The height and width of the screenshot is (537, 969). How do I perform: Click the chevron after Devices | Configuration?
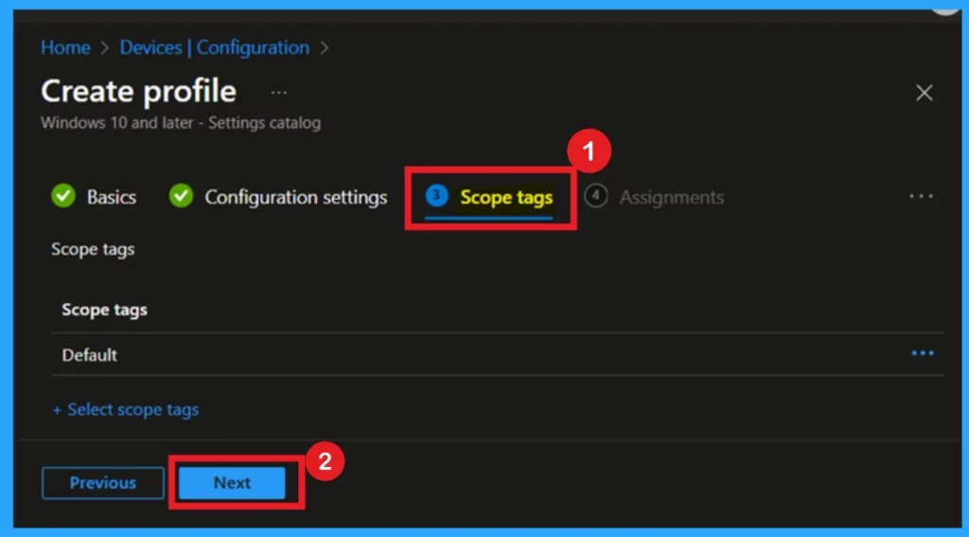tap(325, 48)
